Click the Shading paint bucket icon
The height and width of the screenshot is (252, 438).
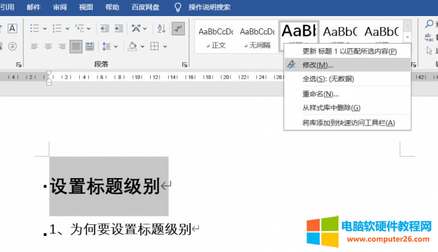click(132, 46)
